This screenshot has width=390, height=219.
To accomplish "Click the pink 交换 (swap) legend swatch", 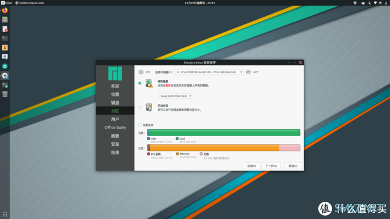I will tap(201, 154).
